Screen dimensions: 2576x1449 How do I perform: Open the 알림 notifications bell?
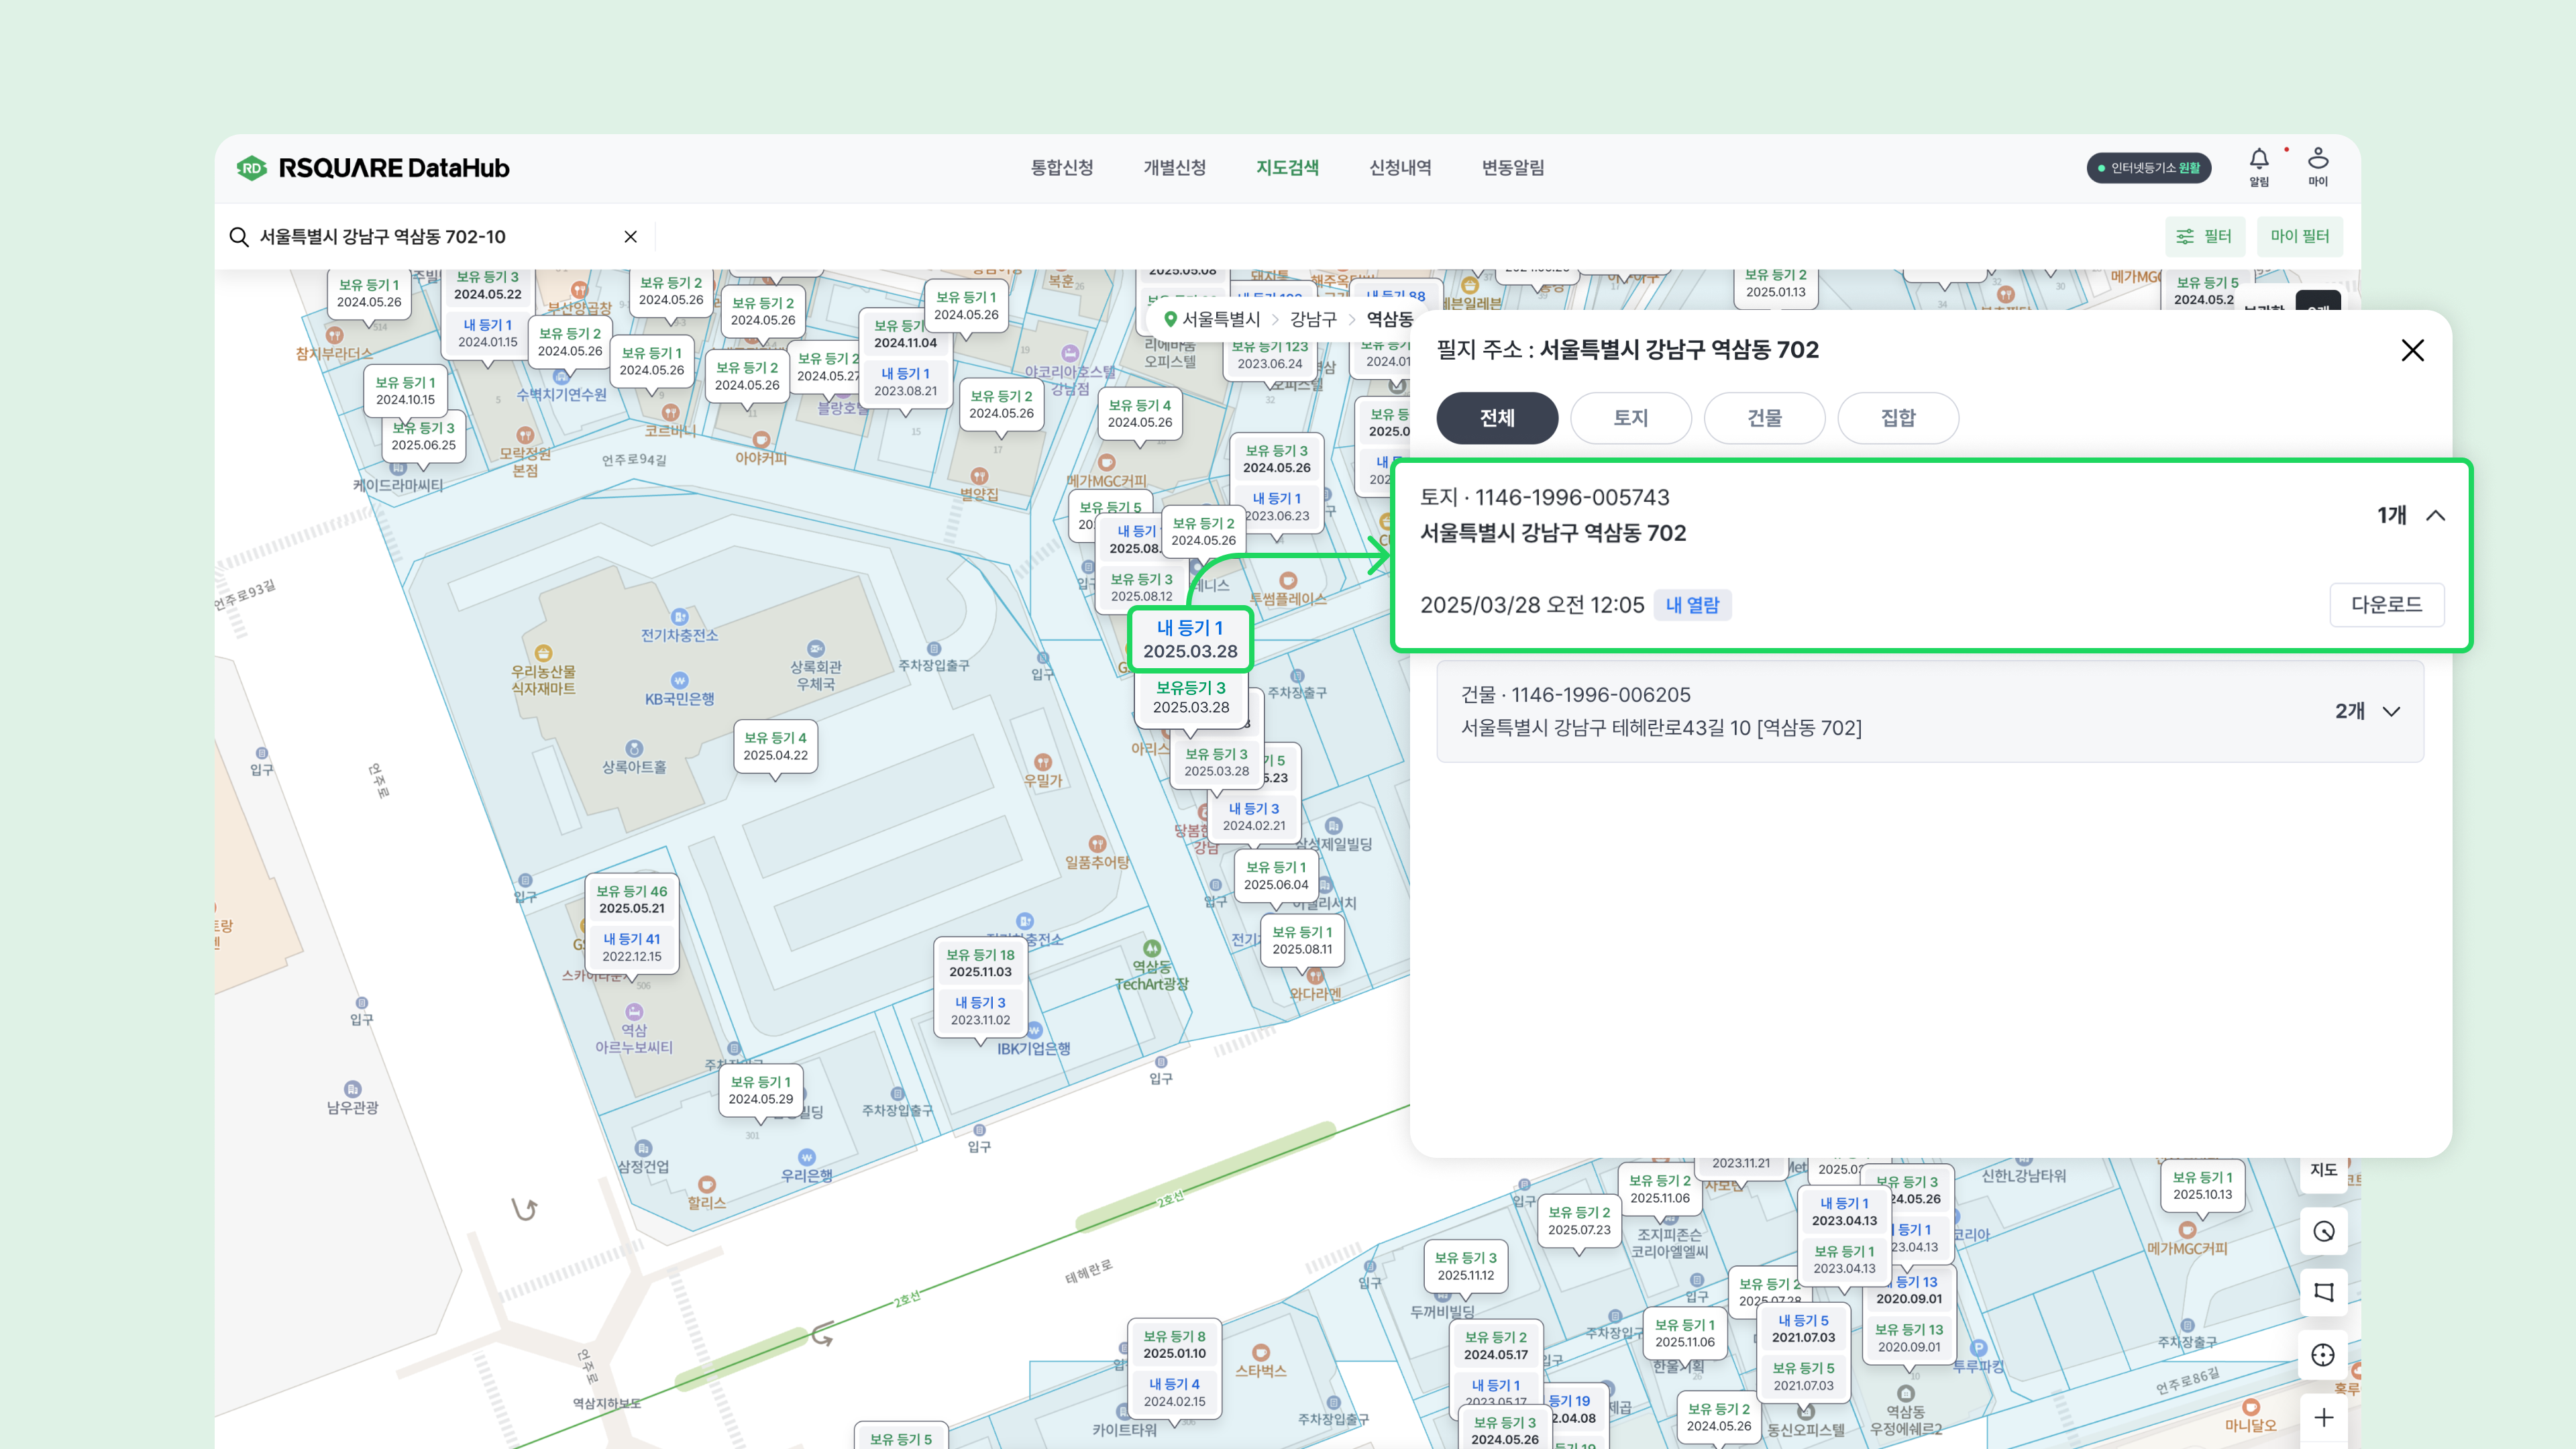pos(2258,166)
